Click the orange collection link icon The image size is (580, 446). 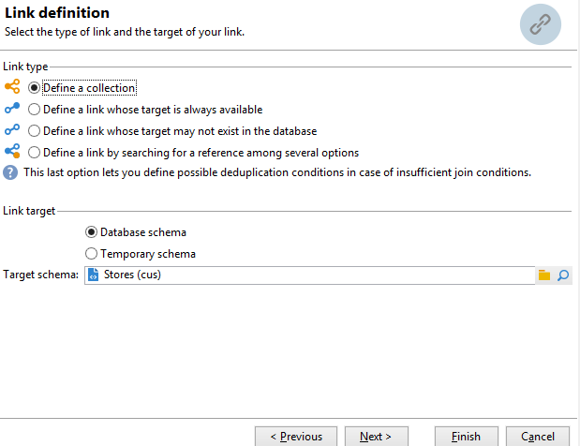click(12, 86)
